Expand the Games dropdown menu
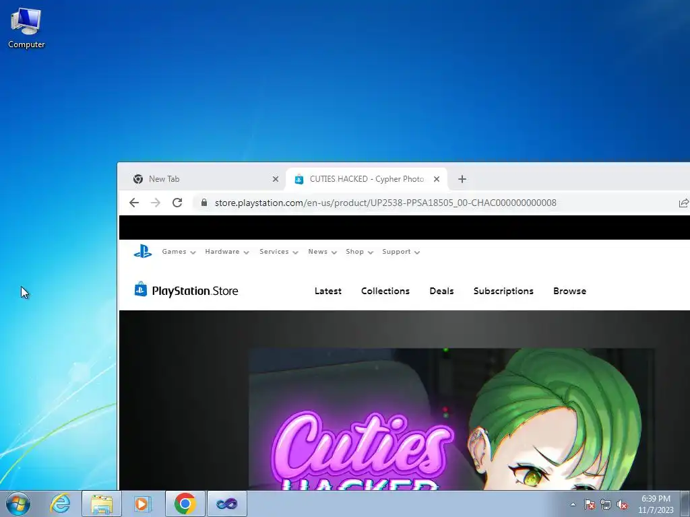The image size is (690, 517). [x=179, y=252]
